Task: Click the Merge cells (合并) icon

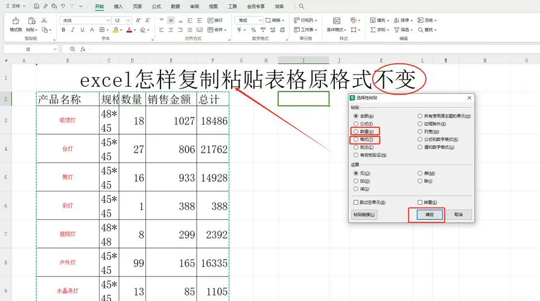Action: (x=211, y=30)
